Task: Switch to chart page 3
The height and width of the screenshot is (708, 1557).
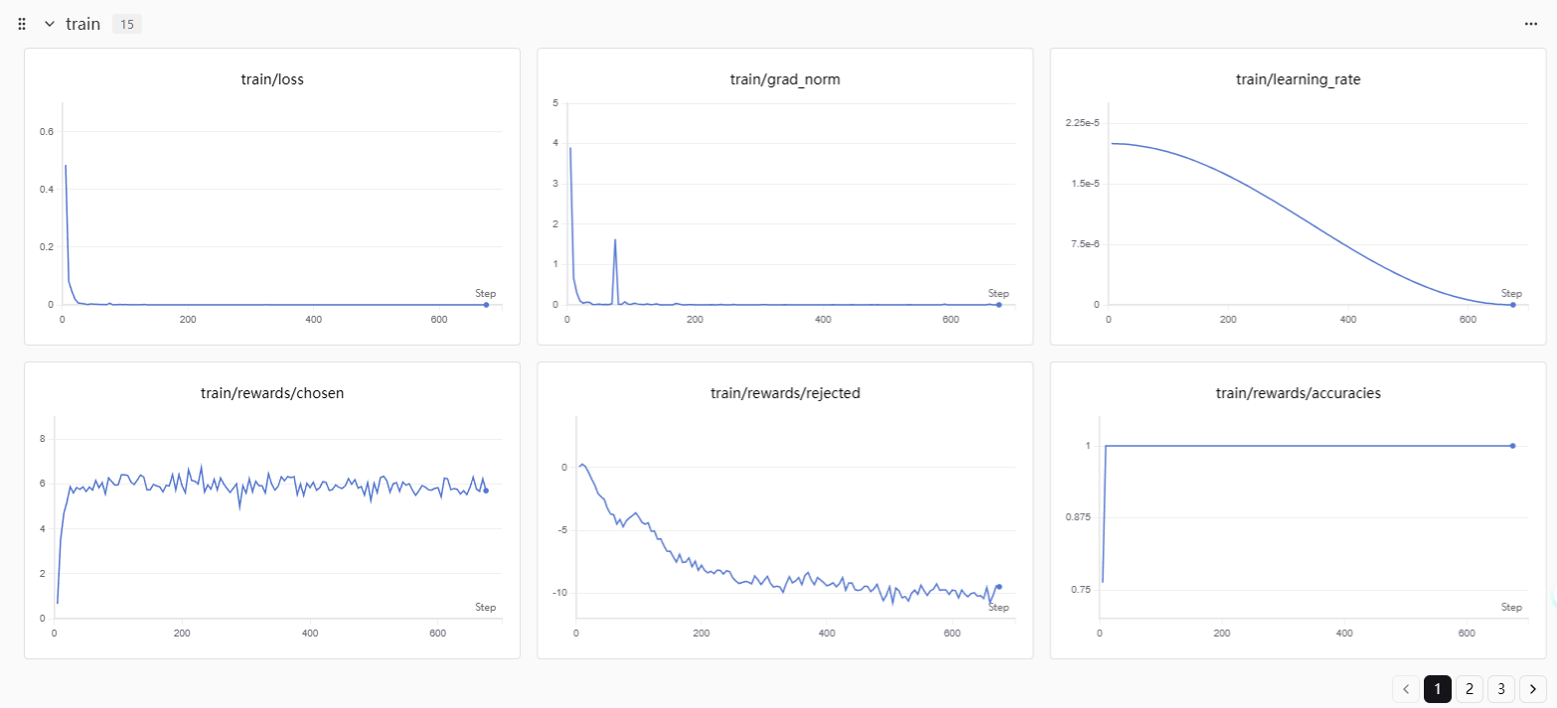Action: (1500, 689)
